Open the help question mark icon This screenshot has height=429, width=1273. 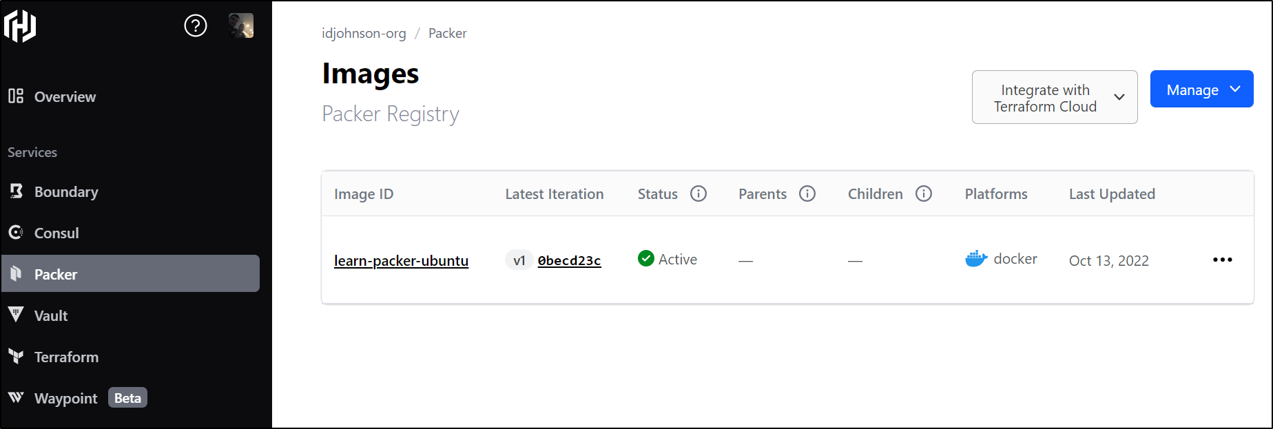point(196,26)
